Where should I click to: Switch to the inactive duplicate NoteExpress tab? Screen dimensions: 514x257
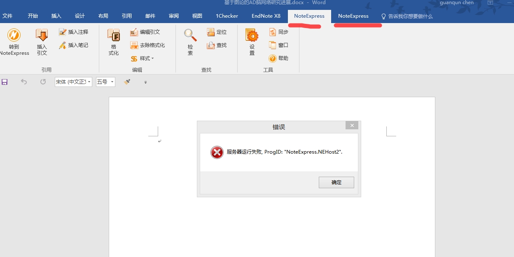[353, 16]
